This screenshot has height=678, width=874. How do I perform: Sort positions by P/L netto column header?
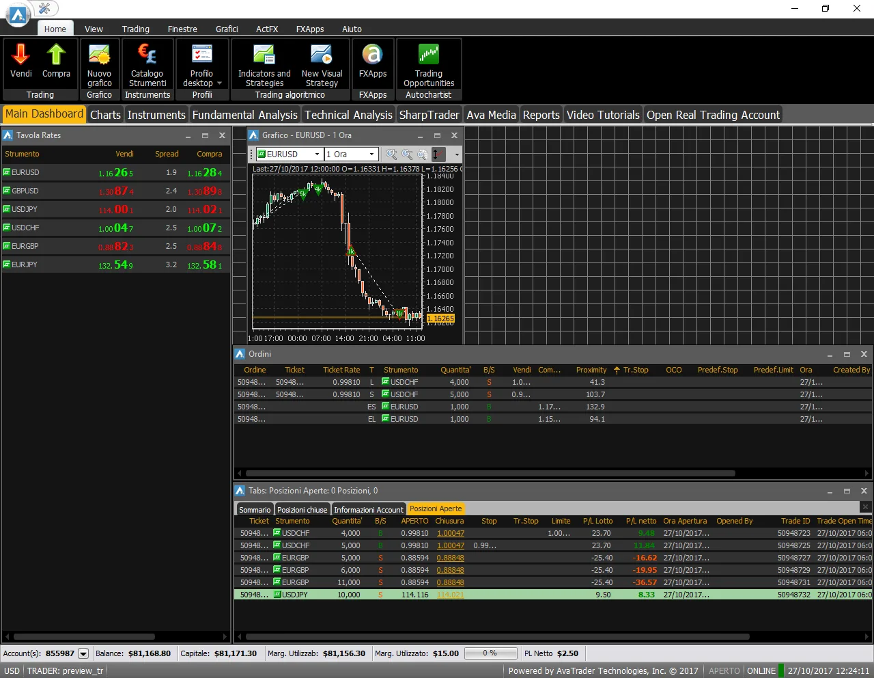tap(641, 521)
